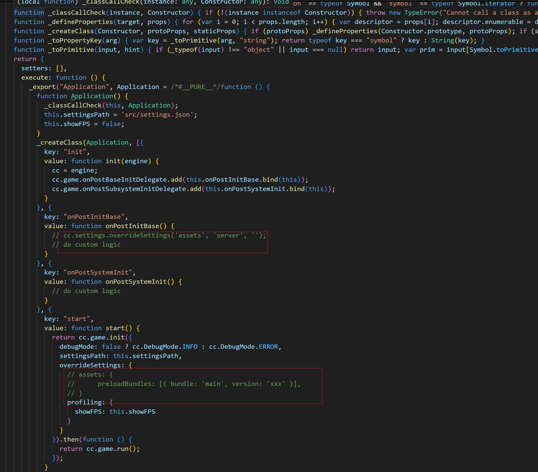
Task: Click the INFO constant after cc.DebugMode
Action: click(190, 346)
